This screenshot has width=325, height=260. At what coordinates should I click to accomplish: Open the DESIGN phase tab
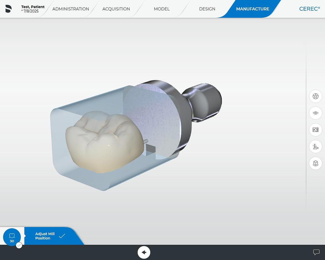tap(207, 9)
